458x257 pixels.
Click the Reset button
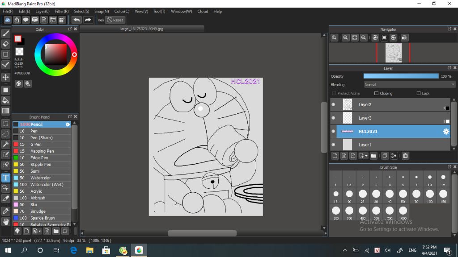(115, 20)
